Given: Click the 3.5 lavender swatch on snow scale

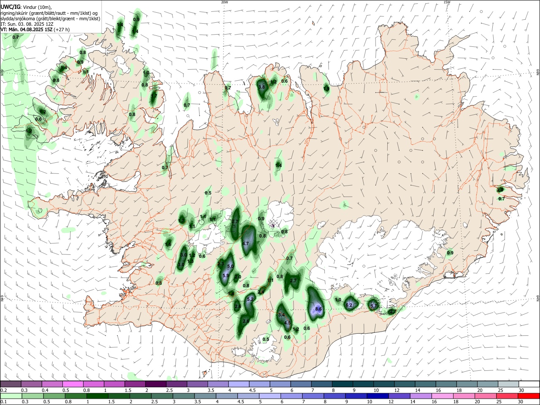Looking at the screenshot, I should coord(217,384).
